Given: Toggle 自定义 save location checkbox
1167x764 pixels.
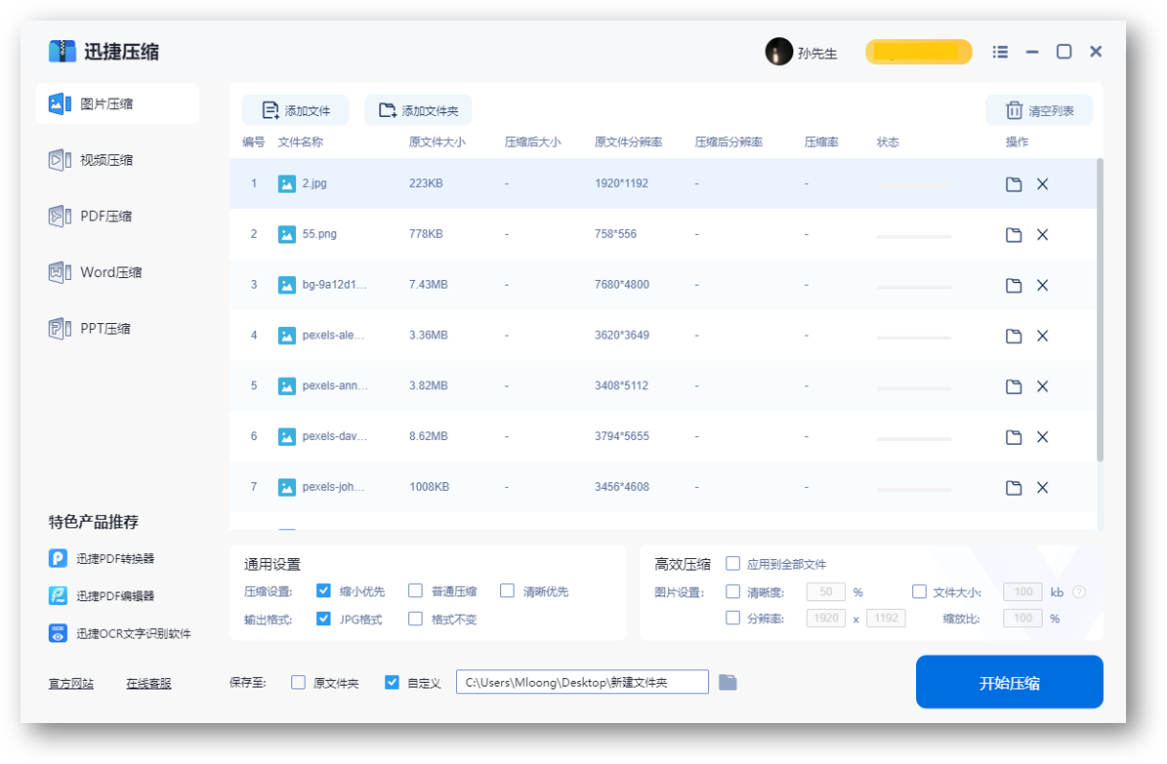Looking at the screenshot, I should (392, 682).
